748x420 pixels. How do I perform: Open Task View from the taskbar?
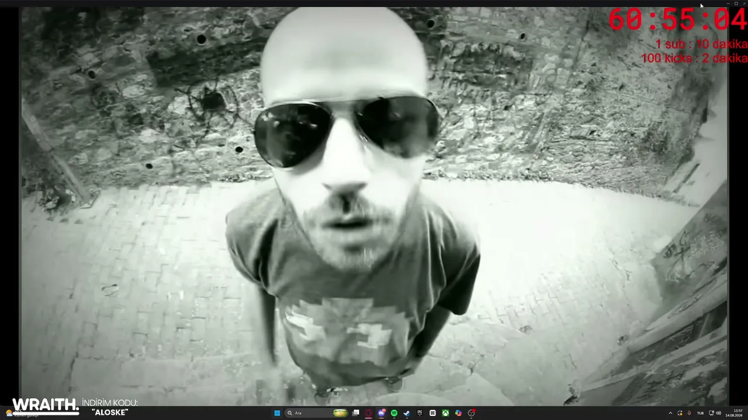click(356, 413)
